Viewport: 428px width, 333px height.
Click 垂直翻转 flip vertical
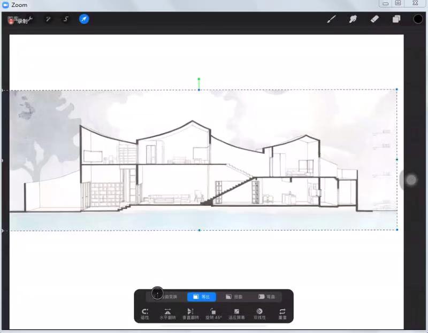pos(190,314)
